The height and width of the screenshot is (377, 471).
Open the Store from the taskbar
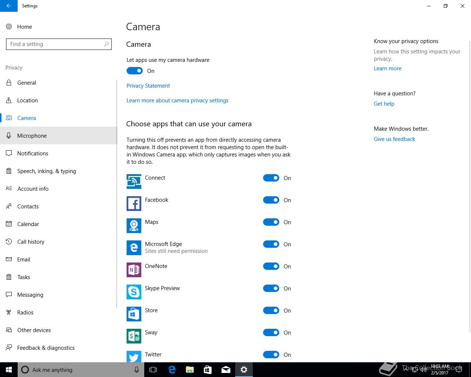[x=208, y=370]
